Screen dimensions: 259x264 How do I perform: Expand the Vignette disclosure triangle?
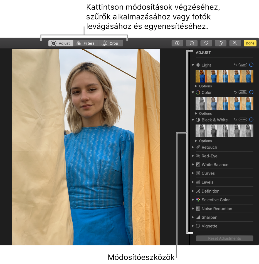coord(193,226)
